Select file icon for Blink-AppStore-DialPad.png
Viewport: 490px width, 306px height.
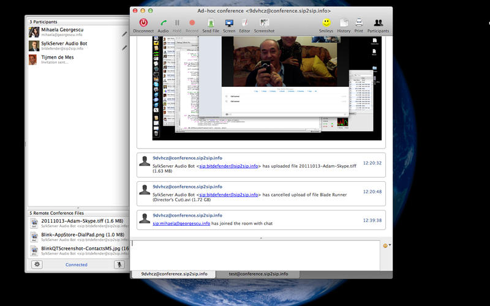(34, 237)
